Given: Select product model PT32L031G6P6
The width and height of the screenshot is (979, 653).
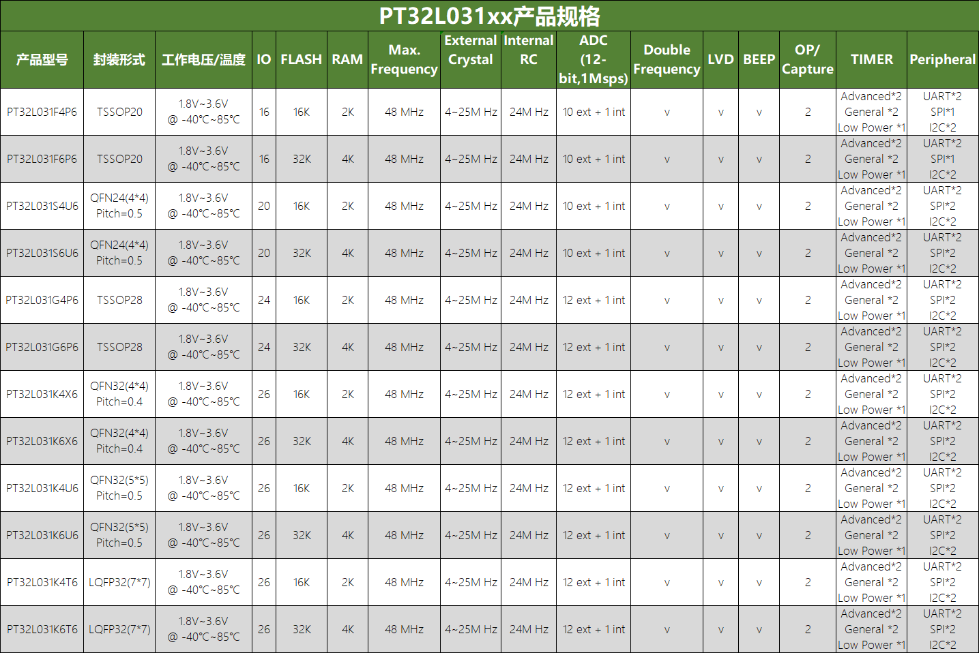Looking at the screenshot, I should pyautogui.click(x=42, y=347).
